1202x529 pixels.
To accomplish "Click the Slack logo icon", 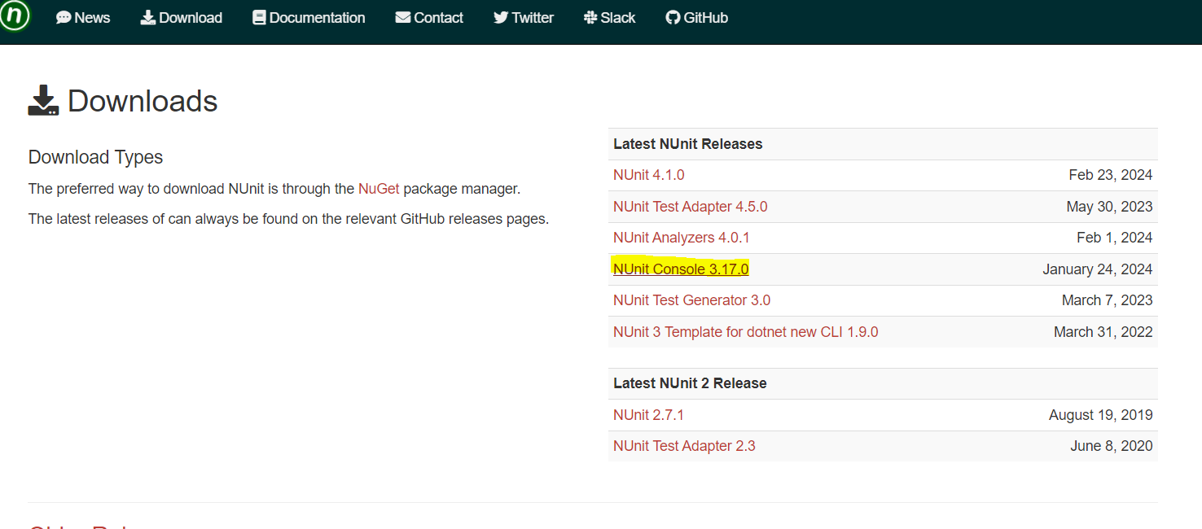I will point(591,18).
